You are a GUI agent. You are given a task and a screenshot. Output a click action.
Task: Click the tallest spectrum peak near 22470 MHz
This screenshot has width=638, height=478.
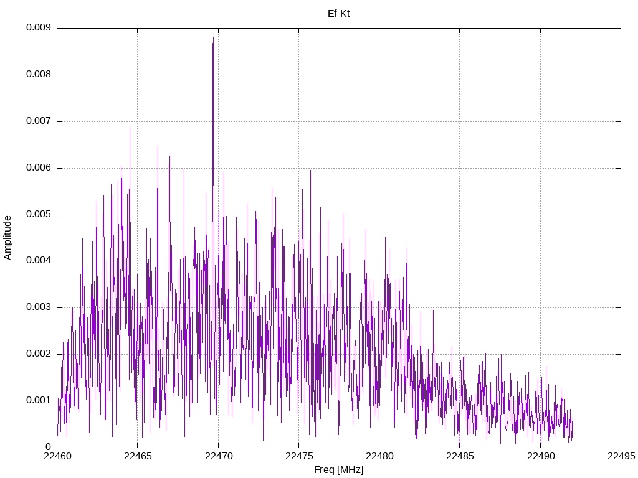(x=213, y=39)
